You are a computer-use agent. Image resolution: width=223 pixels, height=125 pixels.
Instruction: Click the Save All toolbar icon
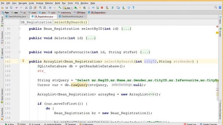tap(7, 8)
